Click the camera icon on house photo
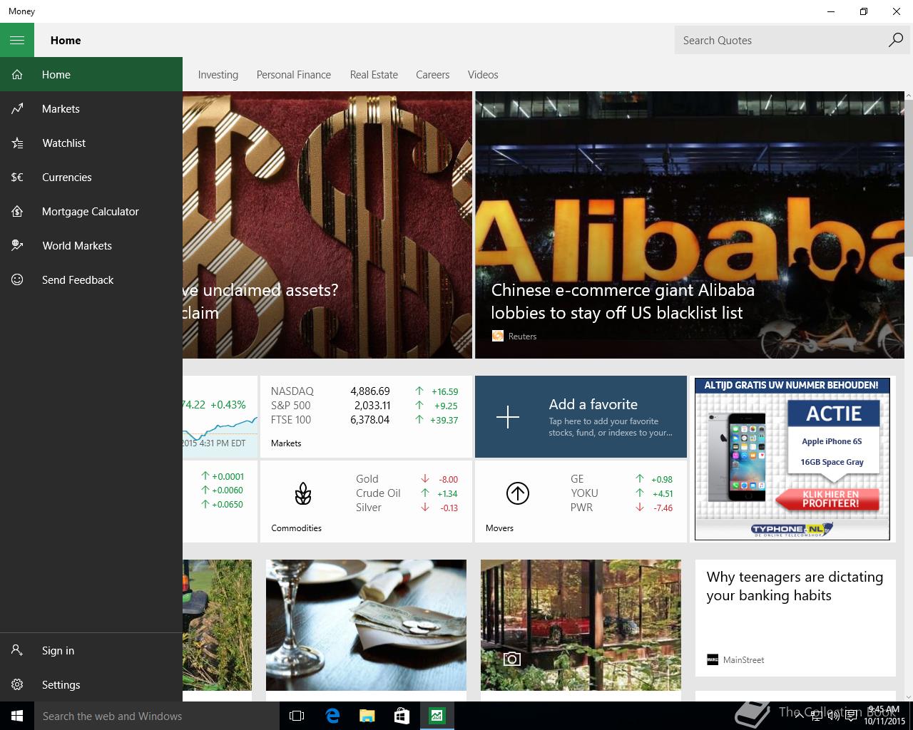The image size is (913, 730). point(511,659)
